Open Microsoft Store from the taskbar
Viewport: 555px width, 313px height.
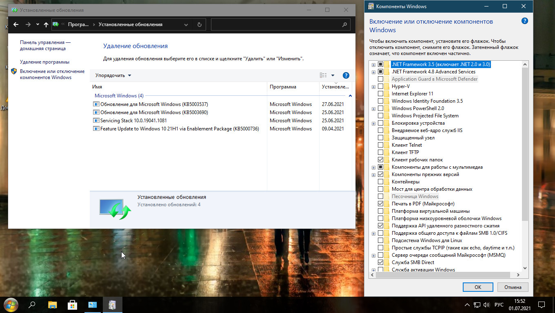point(73,304)
